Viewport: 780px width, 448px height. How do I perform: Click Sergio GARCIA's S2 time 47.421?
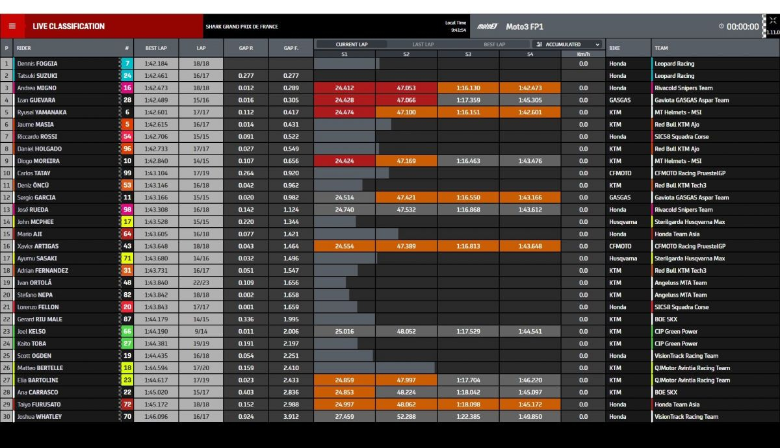(x=406, y=197)
